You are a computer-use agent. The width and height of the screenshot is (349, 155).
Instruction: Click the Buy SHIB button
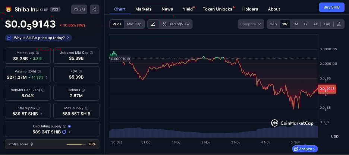pos(331,7)
